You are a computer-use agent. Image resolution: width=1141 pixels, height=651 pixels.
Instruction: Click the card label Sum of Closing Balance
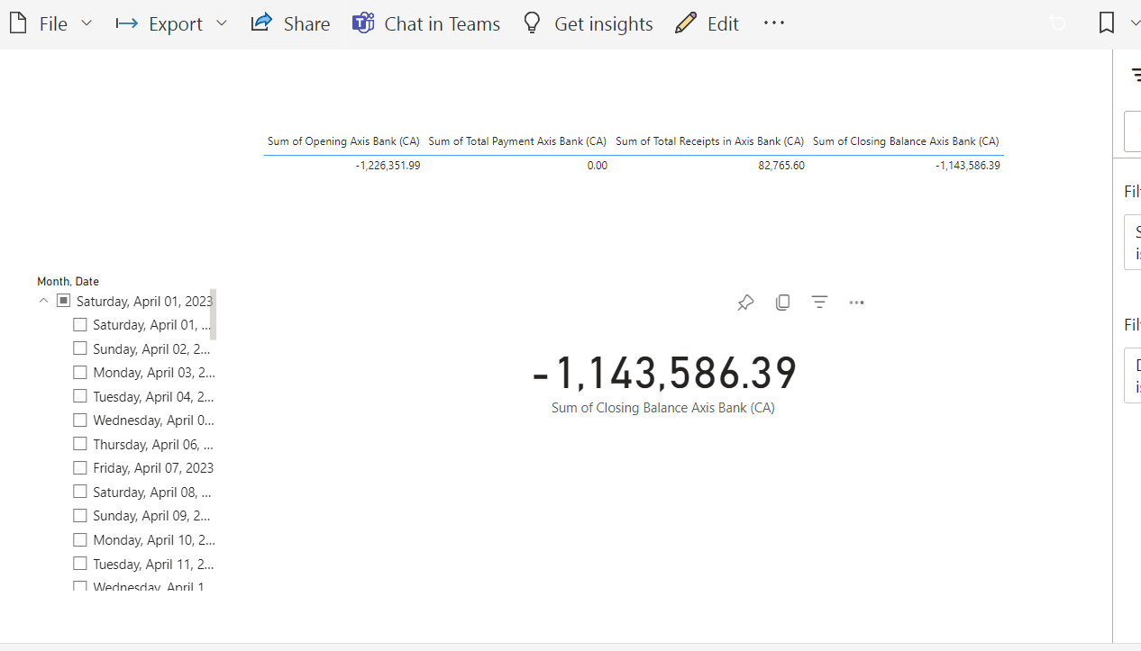pyautogui.click(x=663, y=408)
